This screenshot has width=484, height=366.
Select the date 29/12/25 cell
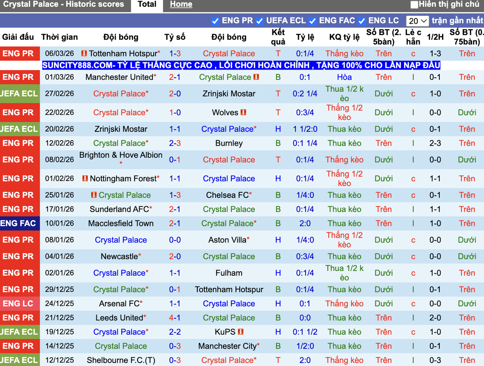tap(59, 290)
